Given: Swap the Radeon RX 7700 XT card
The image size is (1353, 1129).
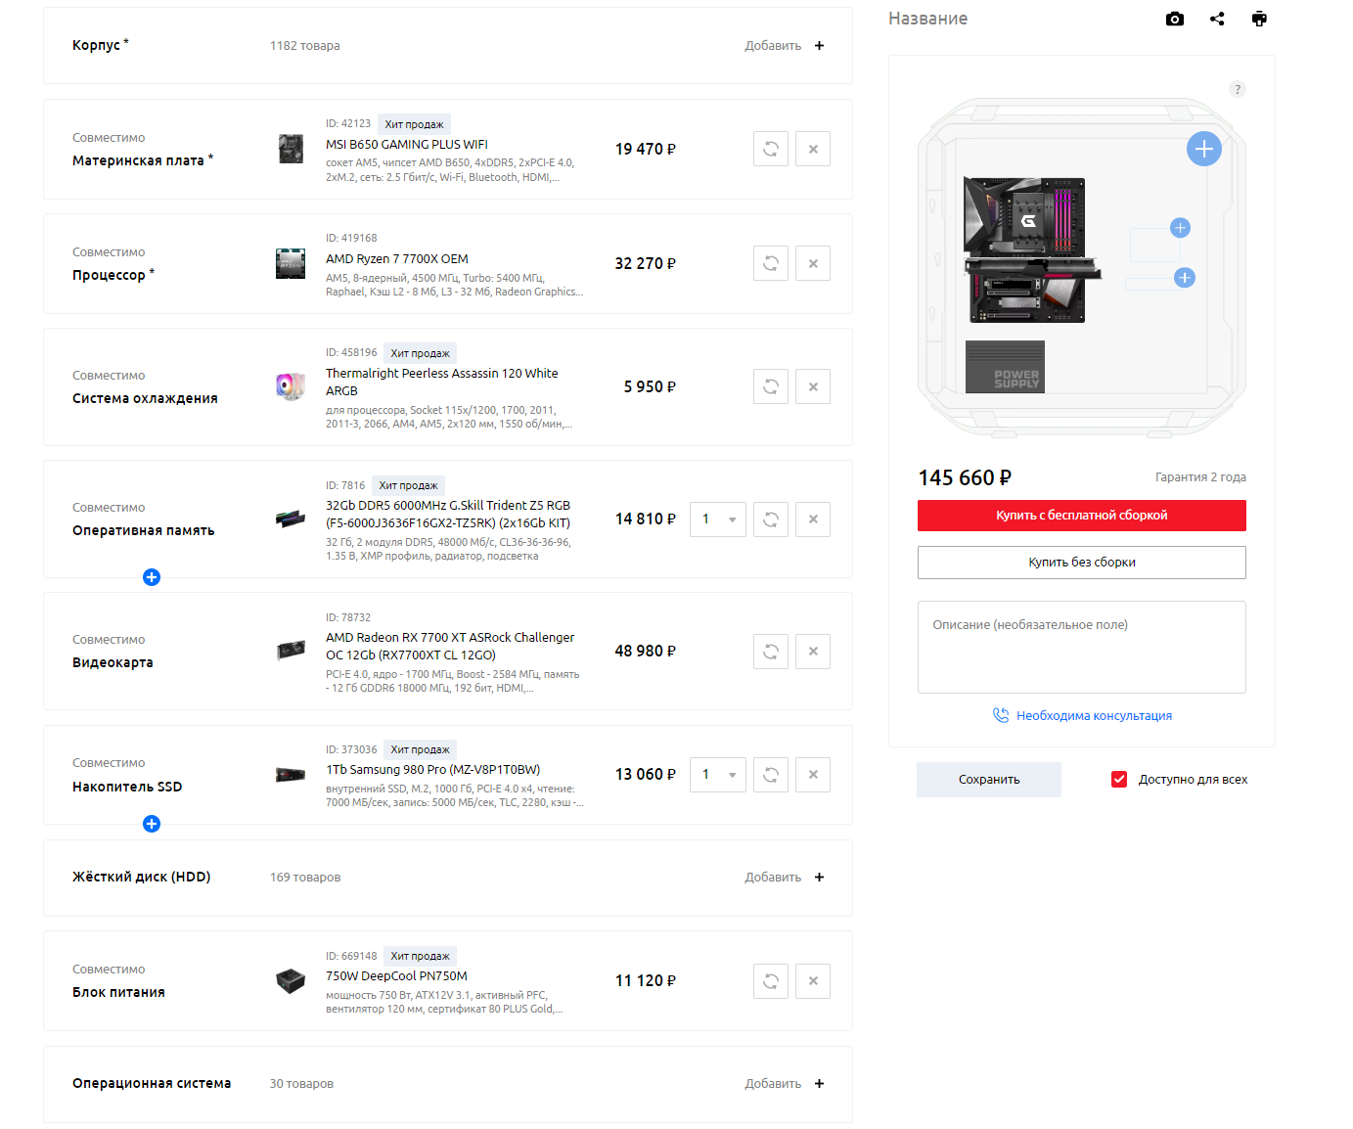Looking at the screenshot, I should [x=771, y=651].
